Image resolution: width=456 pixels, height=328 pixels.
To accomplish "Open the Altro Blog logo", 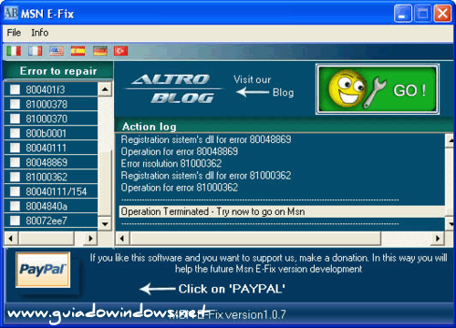I will coord(174,88).
